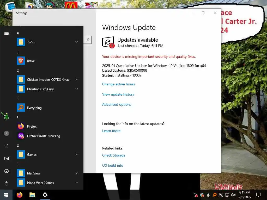Click the white starburst tray icon
Screen dimensions: 267x200
(221, 195)
